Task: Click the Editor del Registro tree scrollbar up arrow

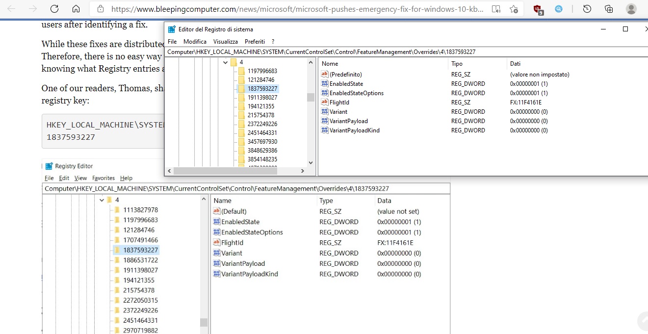Action: click(311, 62)
